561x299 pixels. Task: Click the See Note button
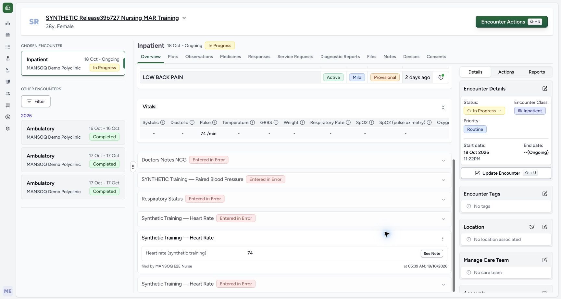click(x=432, y=254)
